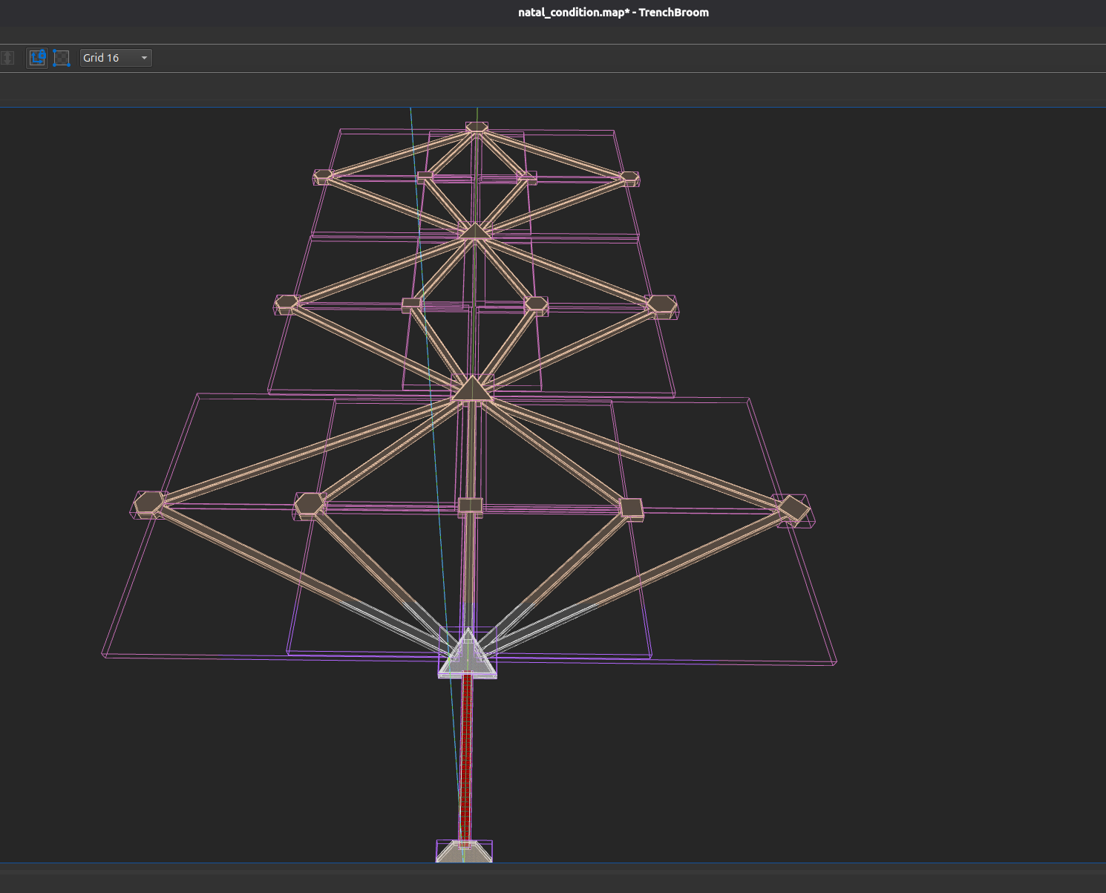The image size is (1106, 893).
Task: Click the natal_condition.map window title text
Action: coord(613,12)
